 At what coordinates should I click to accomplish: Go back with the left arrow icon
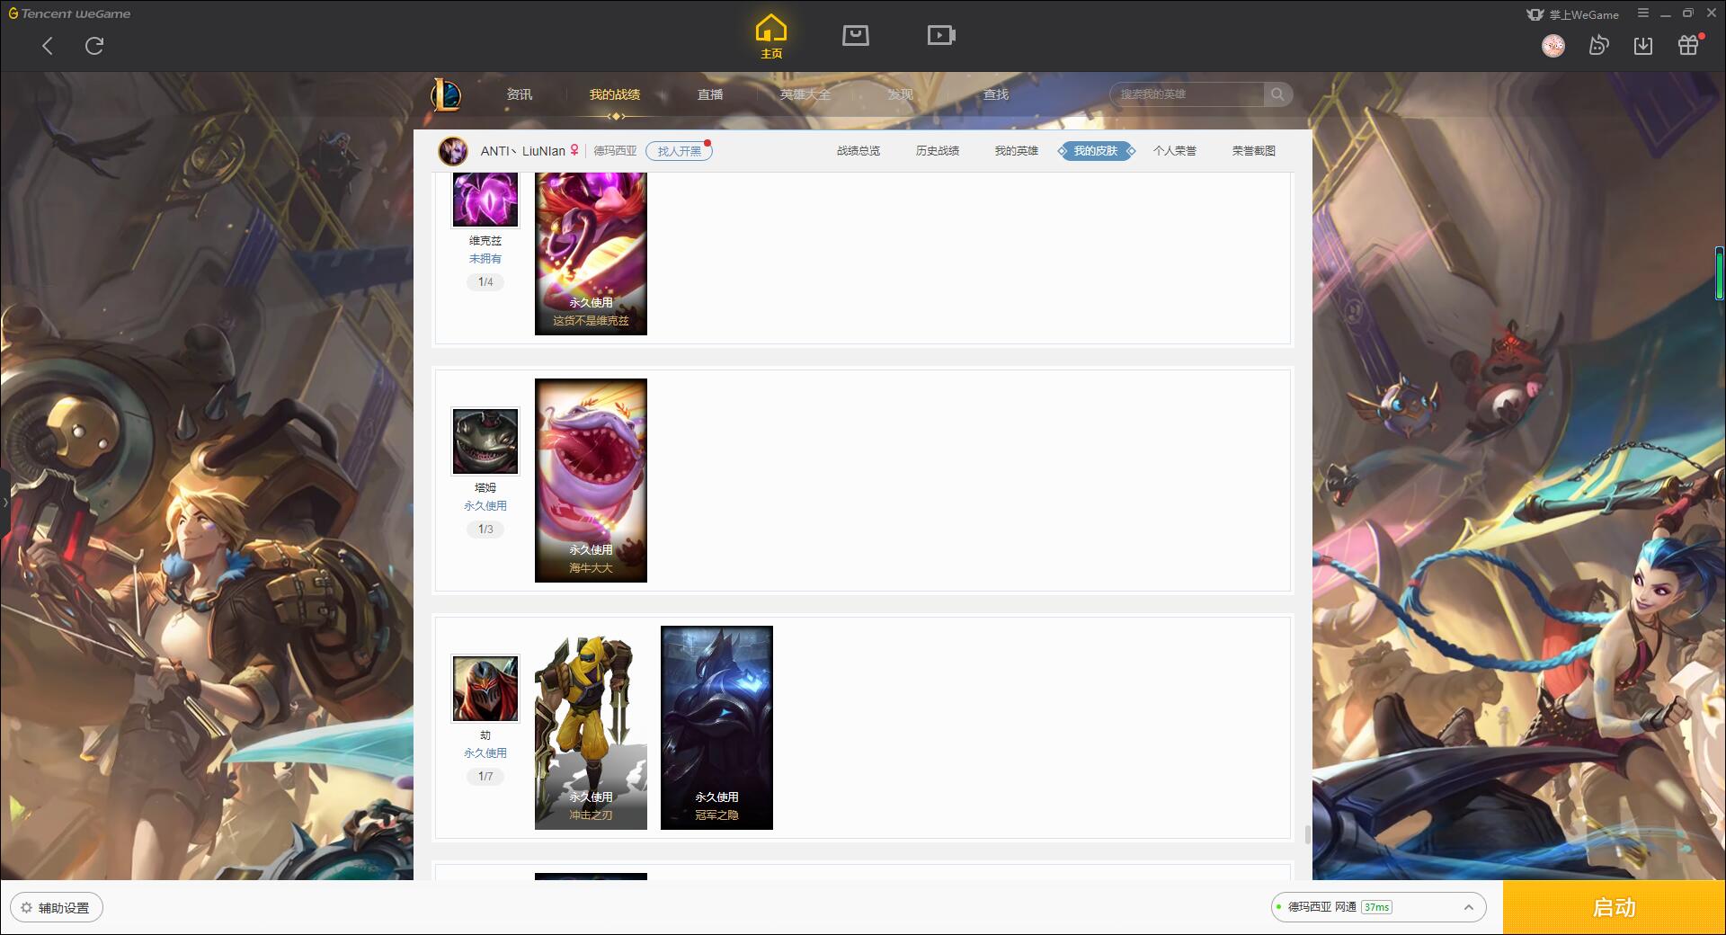click(x=48, y=46)
